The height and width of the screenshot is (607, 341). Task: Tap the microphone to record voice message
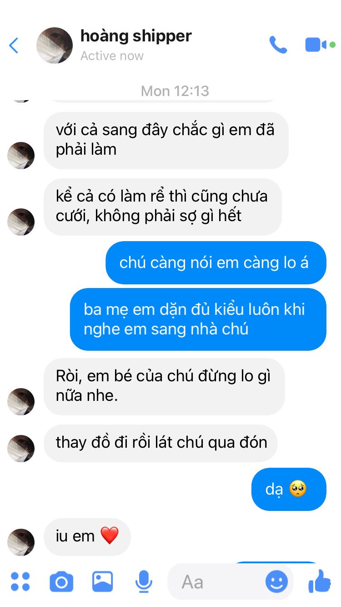point(144,582)
